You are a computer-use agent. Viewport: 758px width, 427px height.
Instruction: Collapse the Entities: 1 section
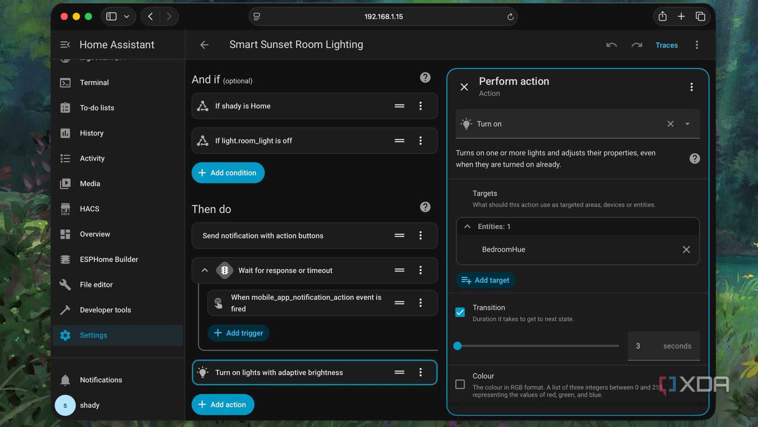click(x=467, y=226)
